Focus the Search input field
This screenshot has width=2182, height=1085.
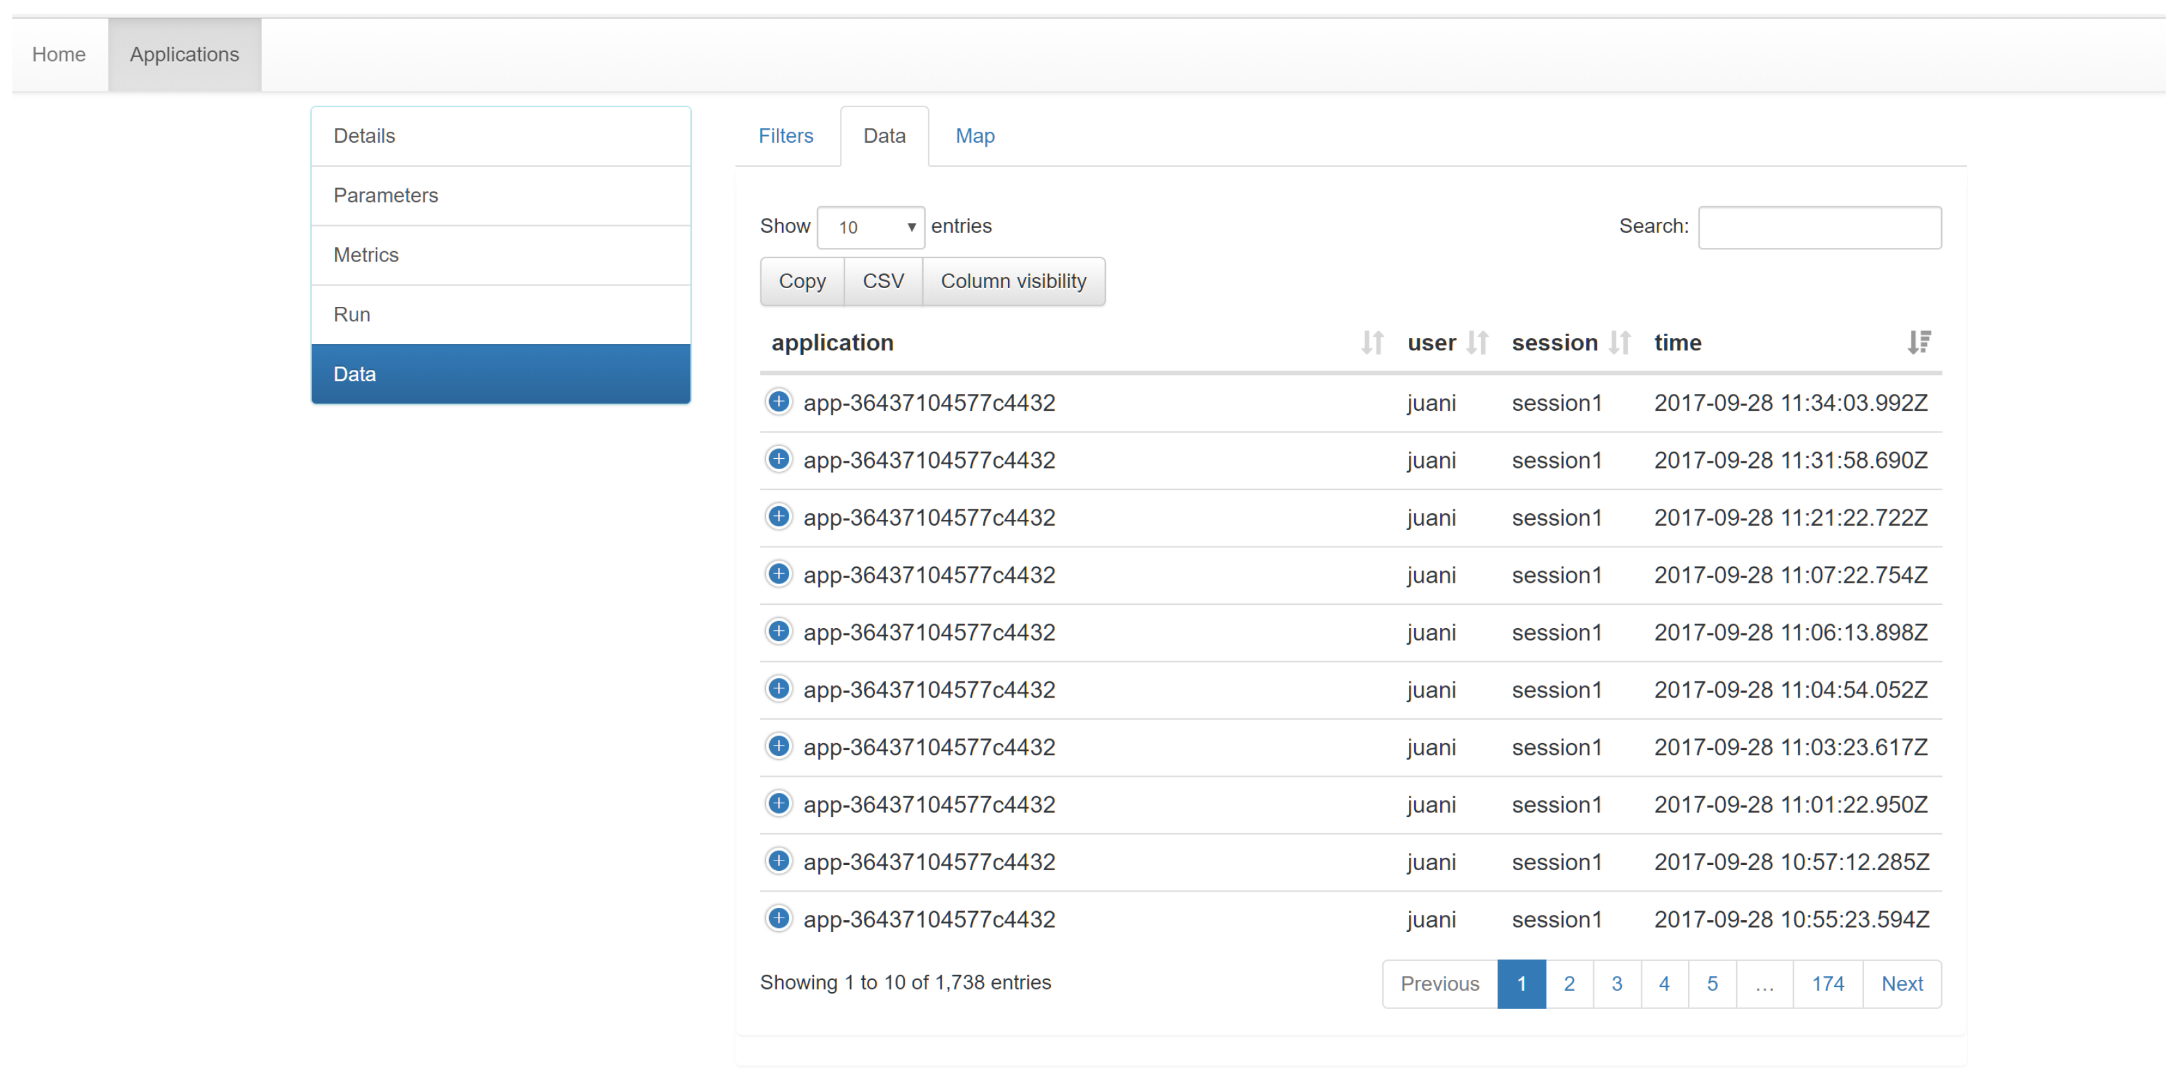[1819, 227]
